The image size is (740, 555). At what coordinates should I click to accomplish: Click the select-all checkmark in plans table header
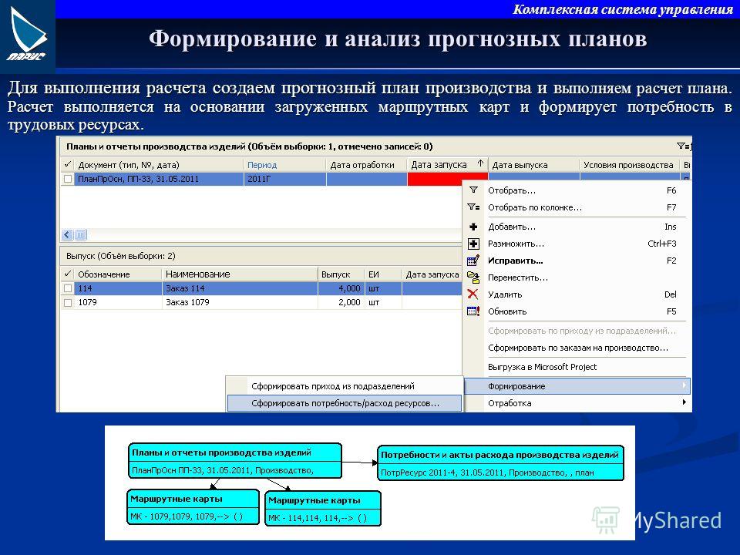coord(68,165)
